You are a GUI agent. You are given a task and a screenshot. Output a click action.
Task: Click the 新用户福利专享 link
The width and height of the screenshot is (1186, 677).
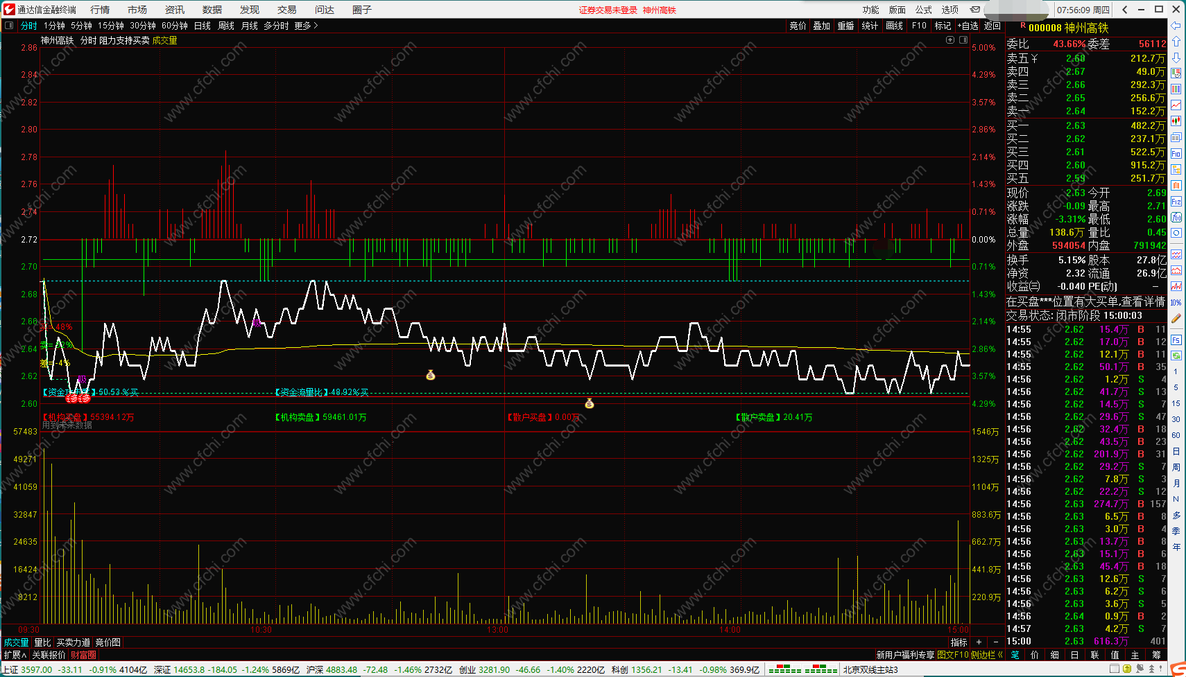905,655
